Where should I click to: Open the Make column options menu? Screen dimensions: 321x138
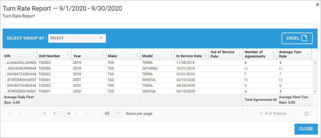(137, 54)
